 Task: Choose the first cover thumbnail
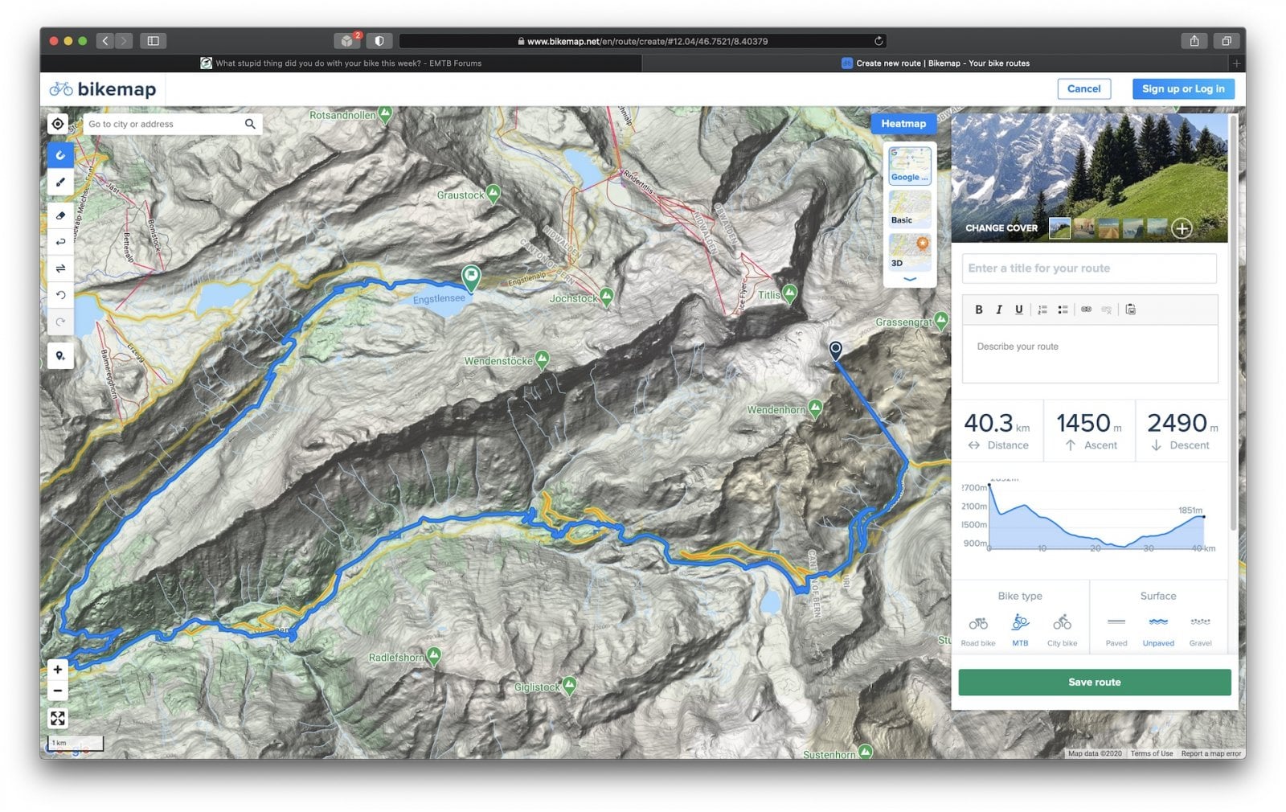point(1059,228)
